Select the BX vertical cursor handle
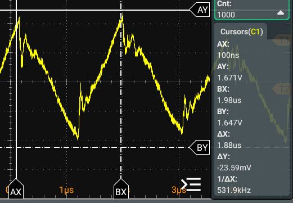 pyautogui.click(x=121, y=188)
